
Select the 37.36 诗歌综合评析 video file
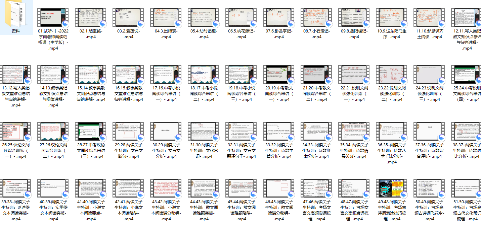pos(430,131)
